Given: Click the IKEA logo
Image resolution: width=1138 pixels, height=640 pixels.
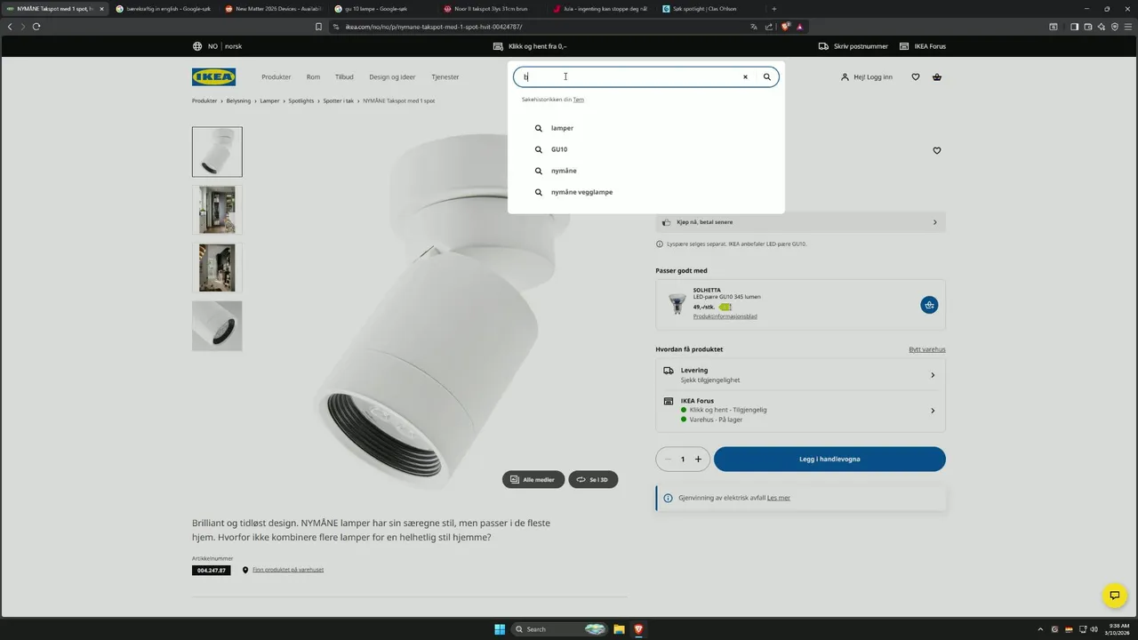Looking at the screenshot, I should [x=213, y=76].
